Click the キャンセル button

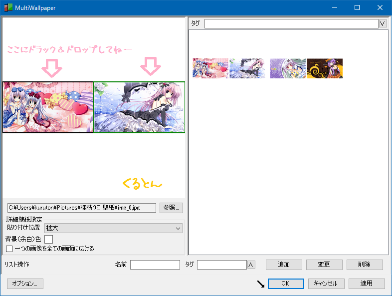coord(326,284)
